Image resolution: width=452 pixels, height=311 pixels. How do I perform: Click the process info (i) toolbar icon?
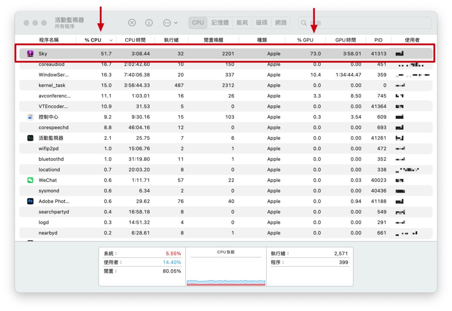[149, 23]
